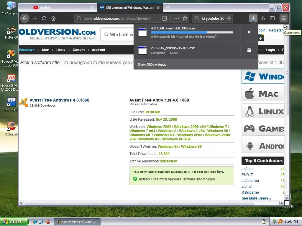Open contributor safarisilver profile
This screenshot has height=226, width=302.
[250, 181]
